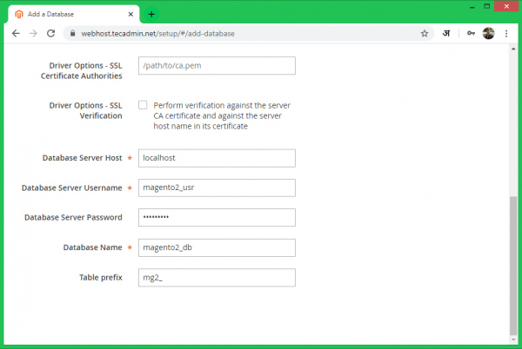Screen dimensions: 522x349
Task: Select the Add a Database tab
Action: pyautogui.click(x=70, y=14)
